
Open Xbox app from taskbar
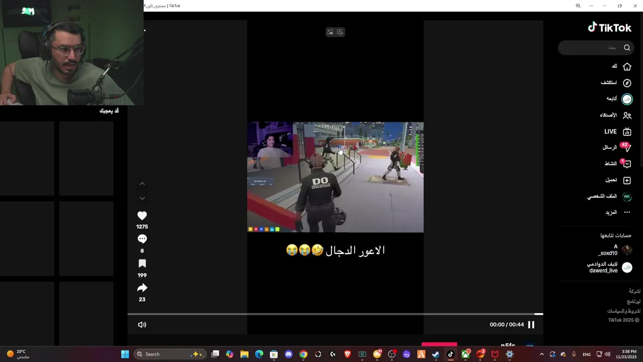(x=465, y=354)
